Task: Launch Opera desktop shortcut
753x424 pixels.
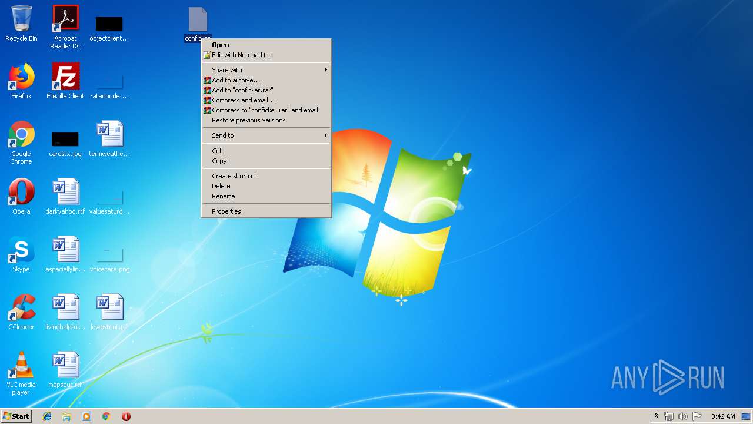Action: coord(21,197)
